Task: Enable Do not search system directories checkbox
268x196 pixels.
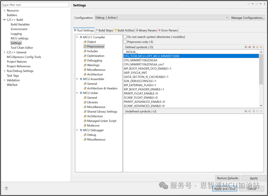Action: click(125, 37)
